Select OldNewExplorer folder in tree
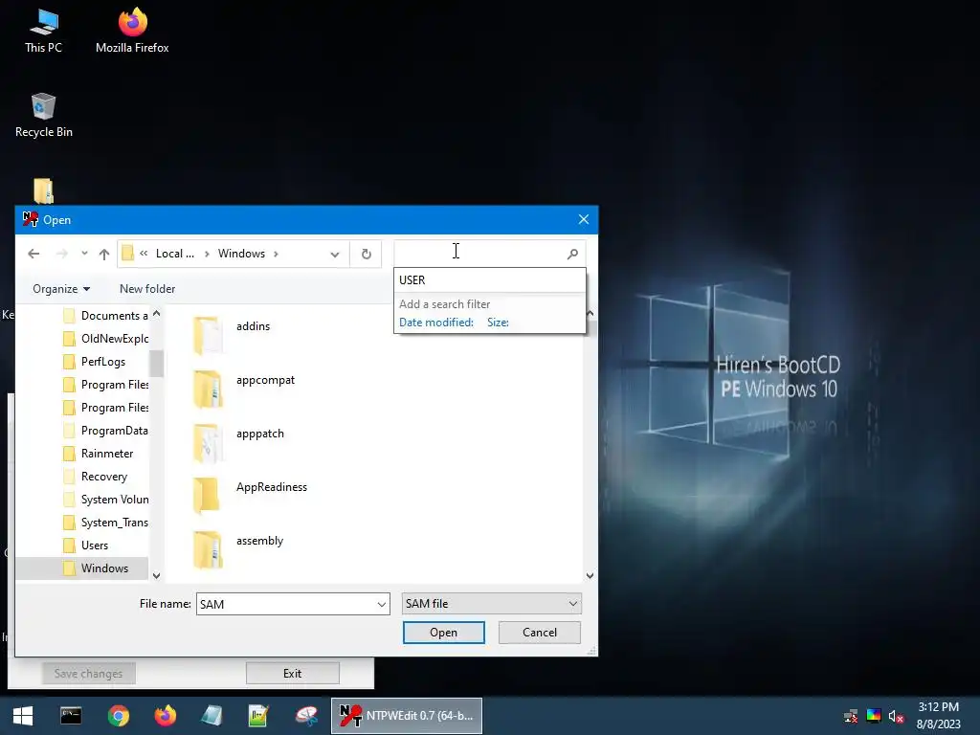This screenshot has width=980, height=735. (105, 339)
